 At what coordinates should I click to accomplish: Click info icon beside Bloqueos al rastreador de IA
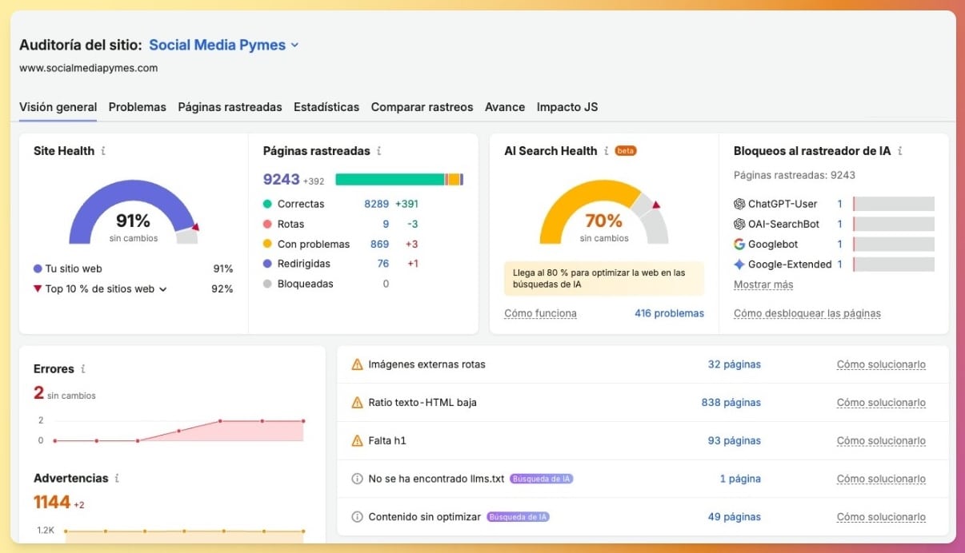[x=900, y=151]
